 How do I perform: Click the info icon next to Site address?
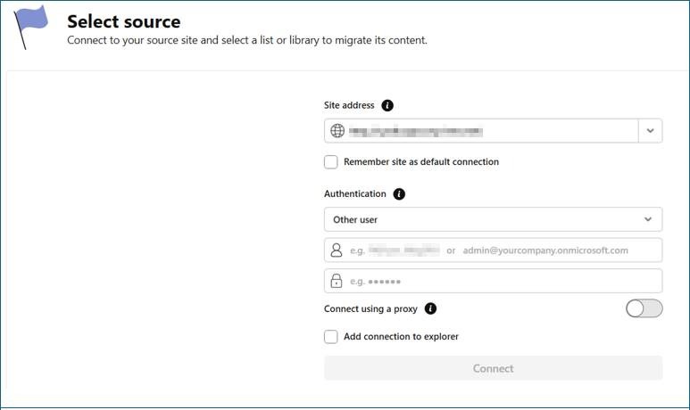coord(387,105)
